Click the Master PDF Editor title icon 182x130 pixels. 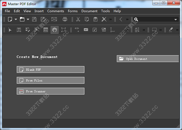4,4
